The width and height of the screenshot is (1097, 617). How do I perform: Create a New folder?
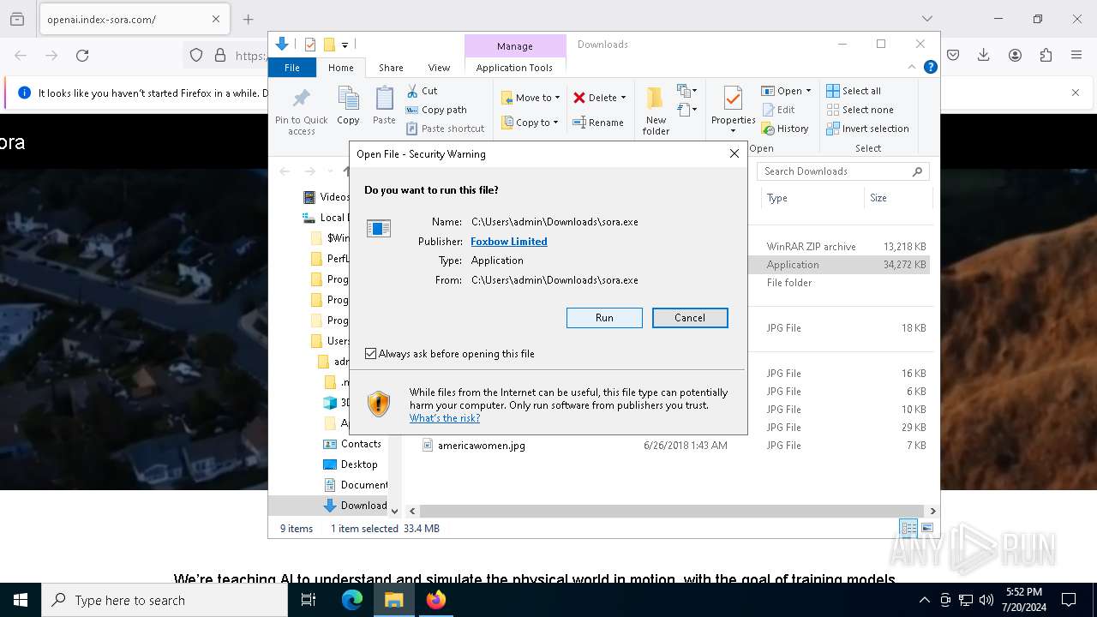coord(656,111)
